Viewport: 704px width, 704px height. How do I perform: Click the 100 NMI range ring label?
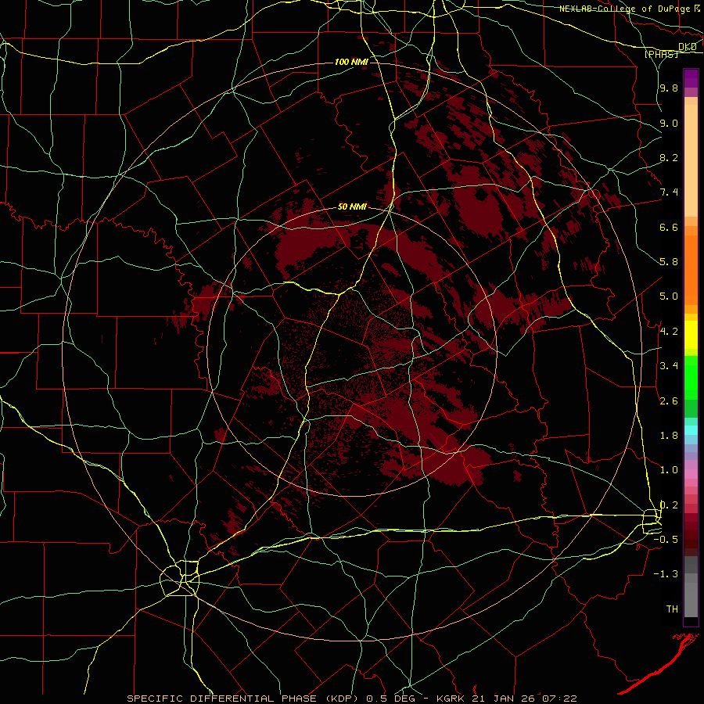coord(351,62)
